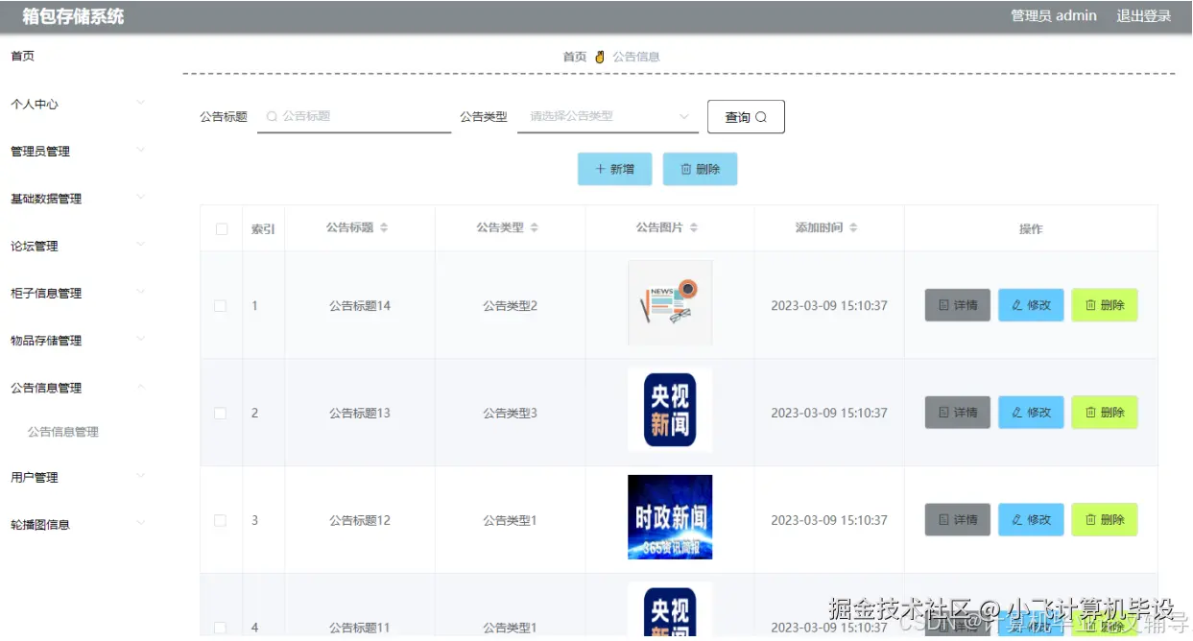
Task: Check the checkbox for 公告标题12 row
Action: [220, 519]
